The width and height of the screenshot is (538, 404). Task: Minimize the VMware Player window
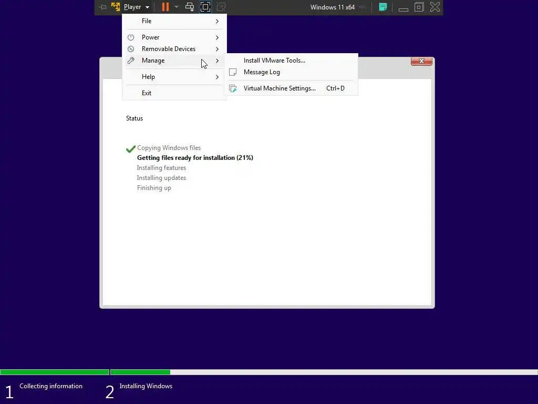click(403, 9)
